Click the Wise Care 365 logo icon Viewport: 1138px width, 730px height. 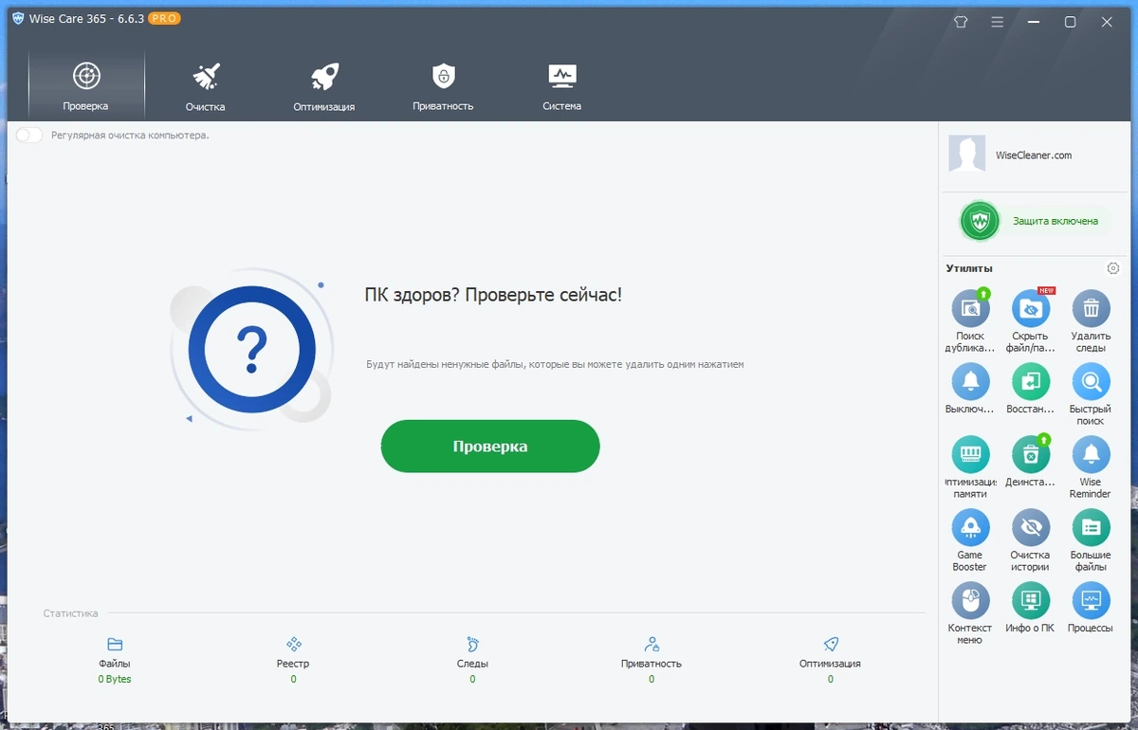click(x=18, y=19)
